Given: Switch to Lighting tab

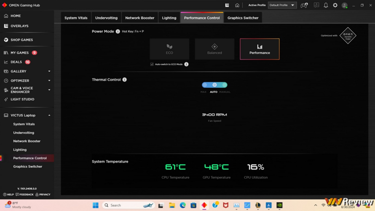Looking at the screenshot, I should tap(169, 18).
